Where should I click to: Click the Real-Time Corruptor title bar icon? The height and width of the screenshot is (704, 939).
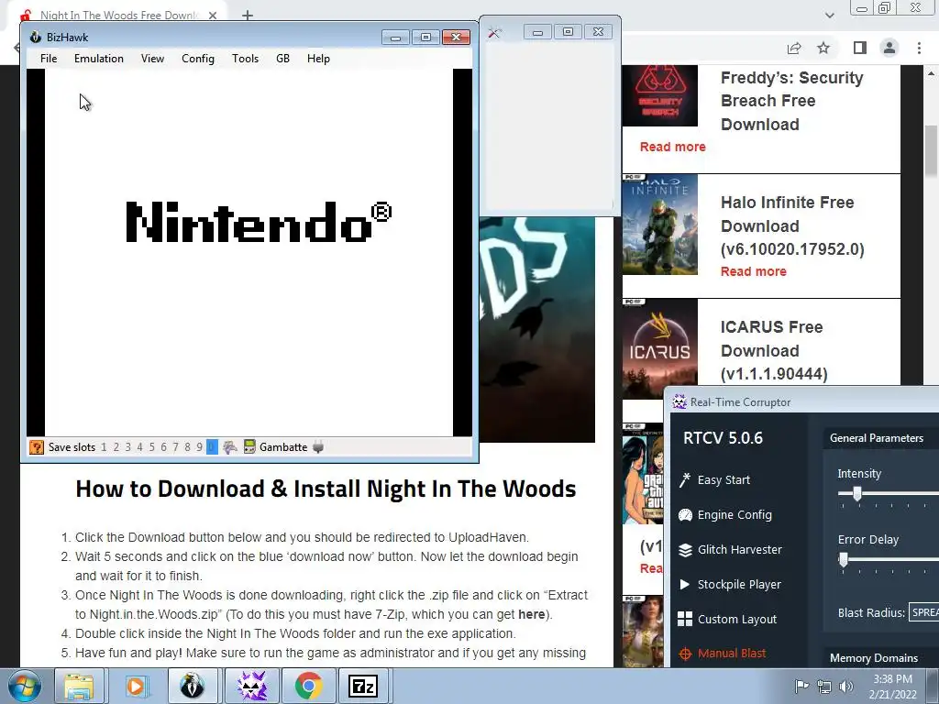(x=679, y=401)
